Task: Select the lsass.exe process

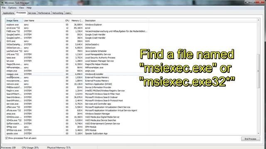Action: pyautogui.click(x=77, y=58)
